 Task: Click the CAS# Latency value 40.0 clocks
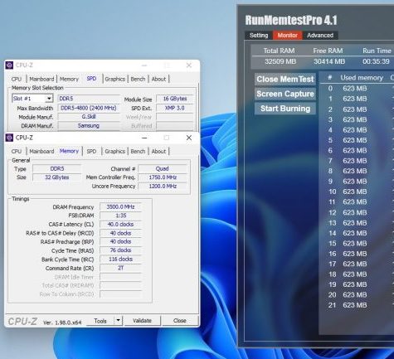pyautogui.click(x=120, y=224)
